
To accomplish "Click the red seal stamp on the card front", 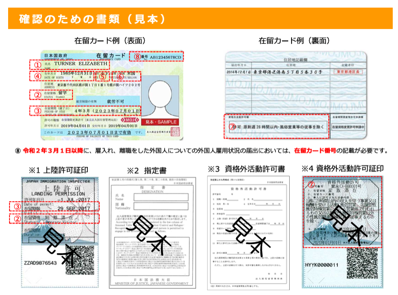I will (x=175, y=132).
